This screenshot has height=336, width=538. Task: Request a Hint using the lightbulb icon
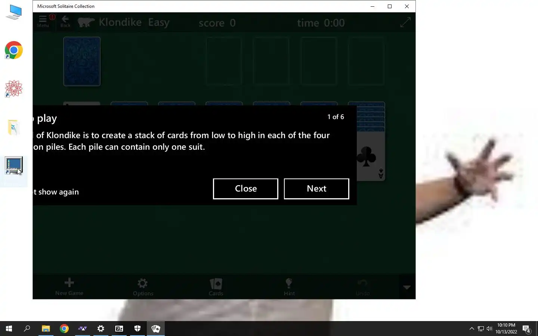click(289, 287)
